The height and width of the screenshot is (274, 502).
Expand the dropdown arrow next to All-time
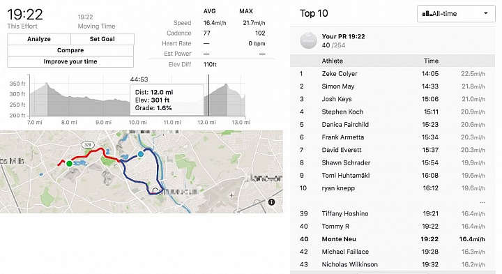coord(486,13)
